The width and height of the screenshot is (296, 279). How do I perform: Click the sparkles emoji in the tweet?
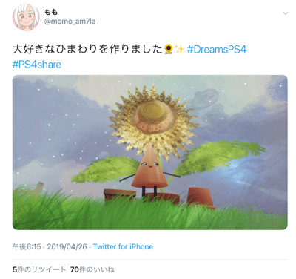click(x=180, y=49)
